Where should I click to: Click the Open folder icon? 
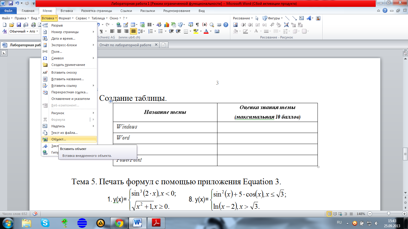coord(12,25)
